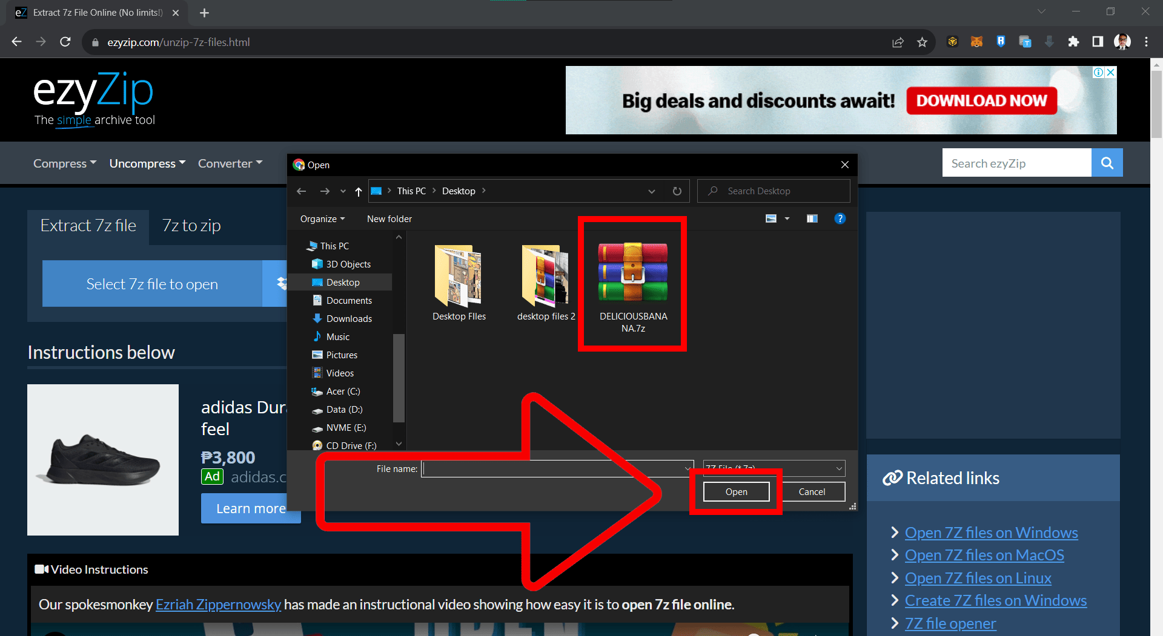Image resolution: width=1163 pixels, height=636 pixels.
Task: Toggle the preview pane in the dialog
Action: tap(812, 218)
